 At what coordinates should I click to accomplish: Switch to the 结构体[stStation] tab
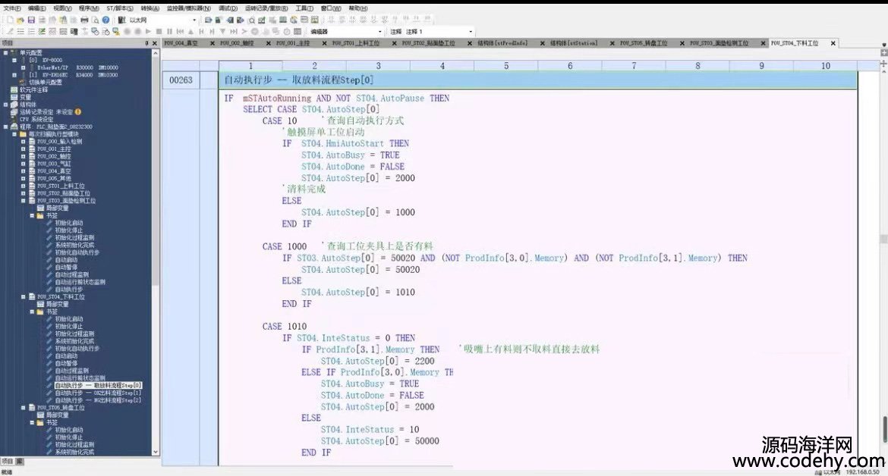pos(574,43)
